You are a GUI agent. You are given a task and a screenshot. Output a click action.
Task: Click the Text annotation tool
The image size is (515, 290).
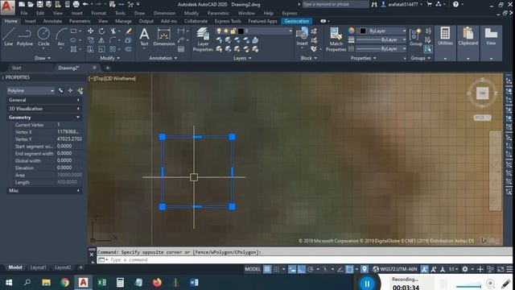point(144,37)
